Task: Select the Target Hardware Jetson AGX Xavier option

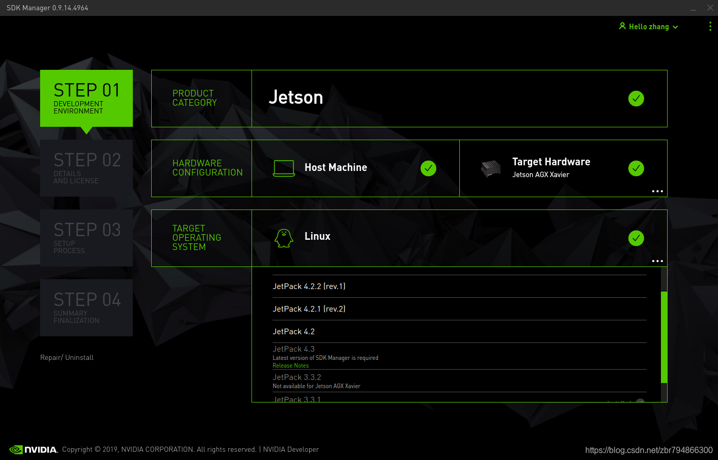Action: point(563,168)
